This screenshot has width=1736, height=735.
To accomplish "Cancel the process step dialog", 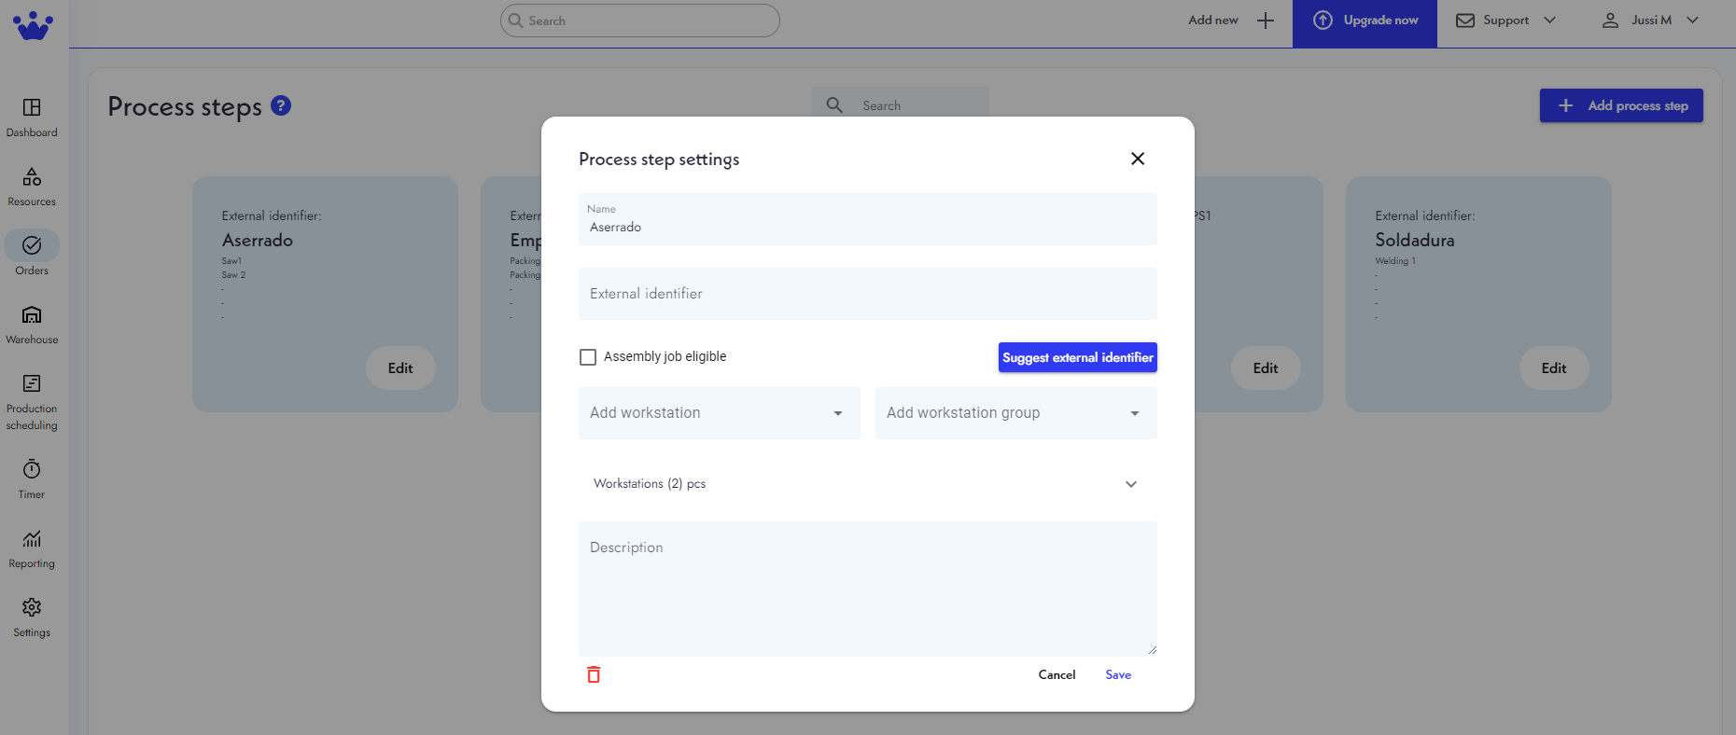I will click(x=1057, y=674).
